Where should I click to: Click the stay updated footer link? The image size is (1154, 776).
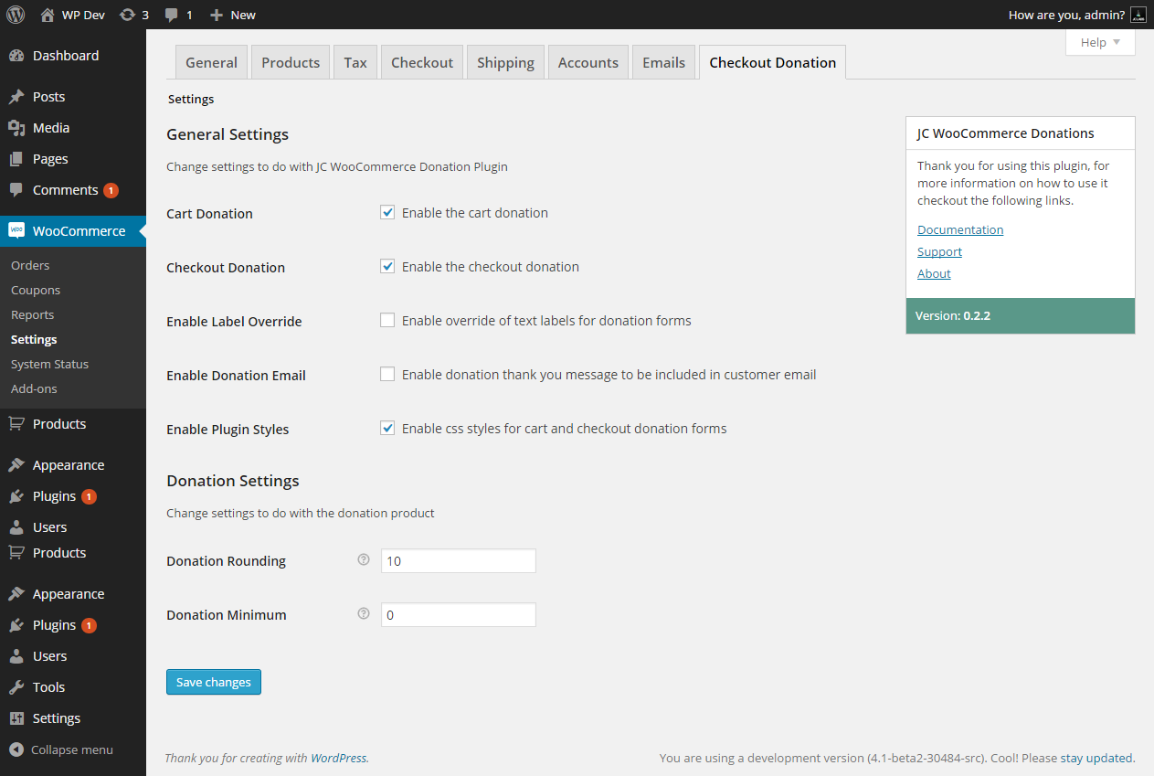pos(1097,758)
